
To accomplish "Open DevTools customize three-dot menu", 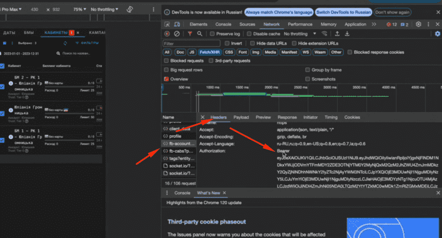I will 428,24.
